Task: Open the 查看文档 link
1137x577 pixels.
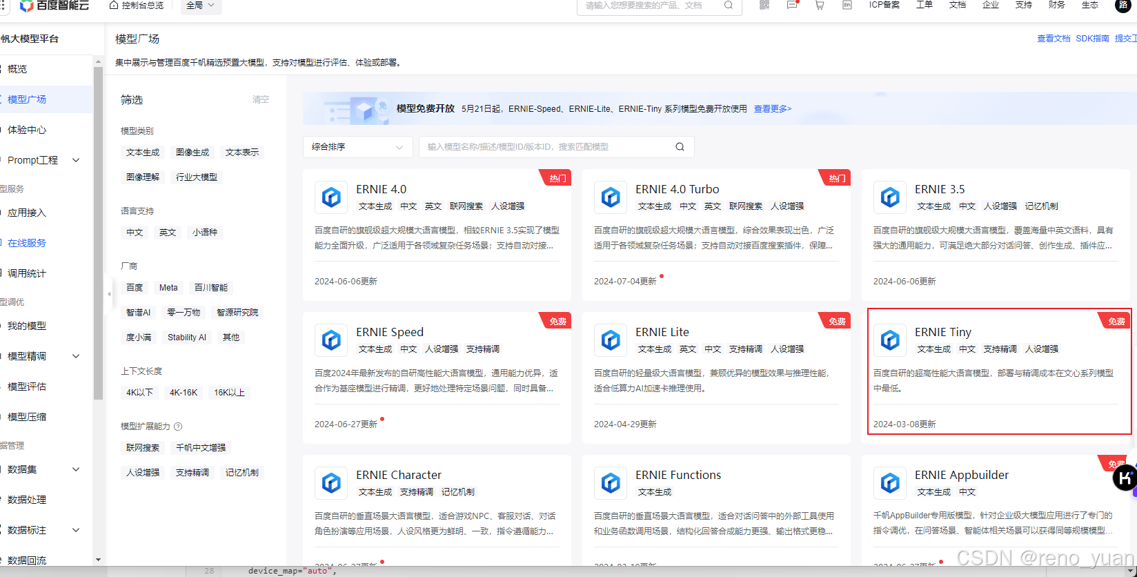Action: [x=1054, y=39]
